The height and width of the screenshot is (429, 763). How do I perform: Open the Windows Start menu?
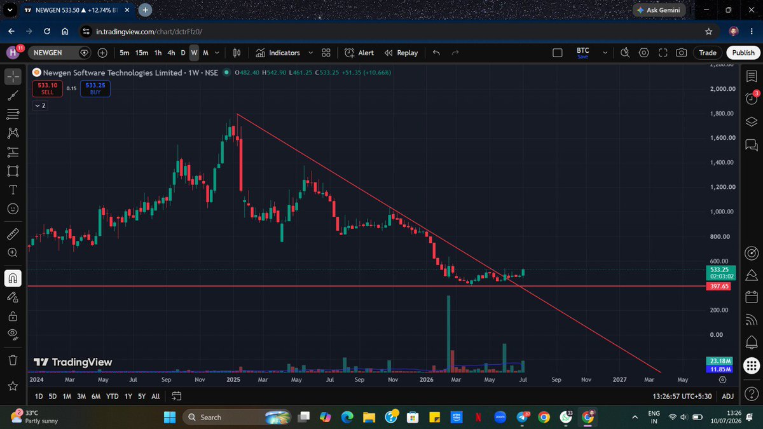point(170,417)
